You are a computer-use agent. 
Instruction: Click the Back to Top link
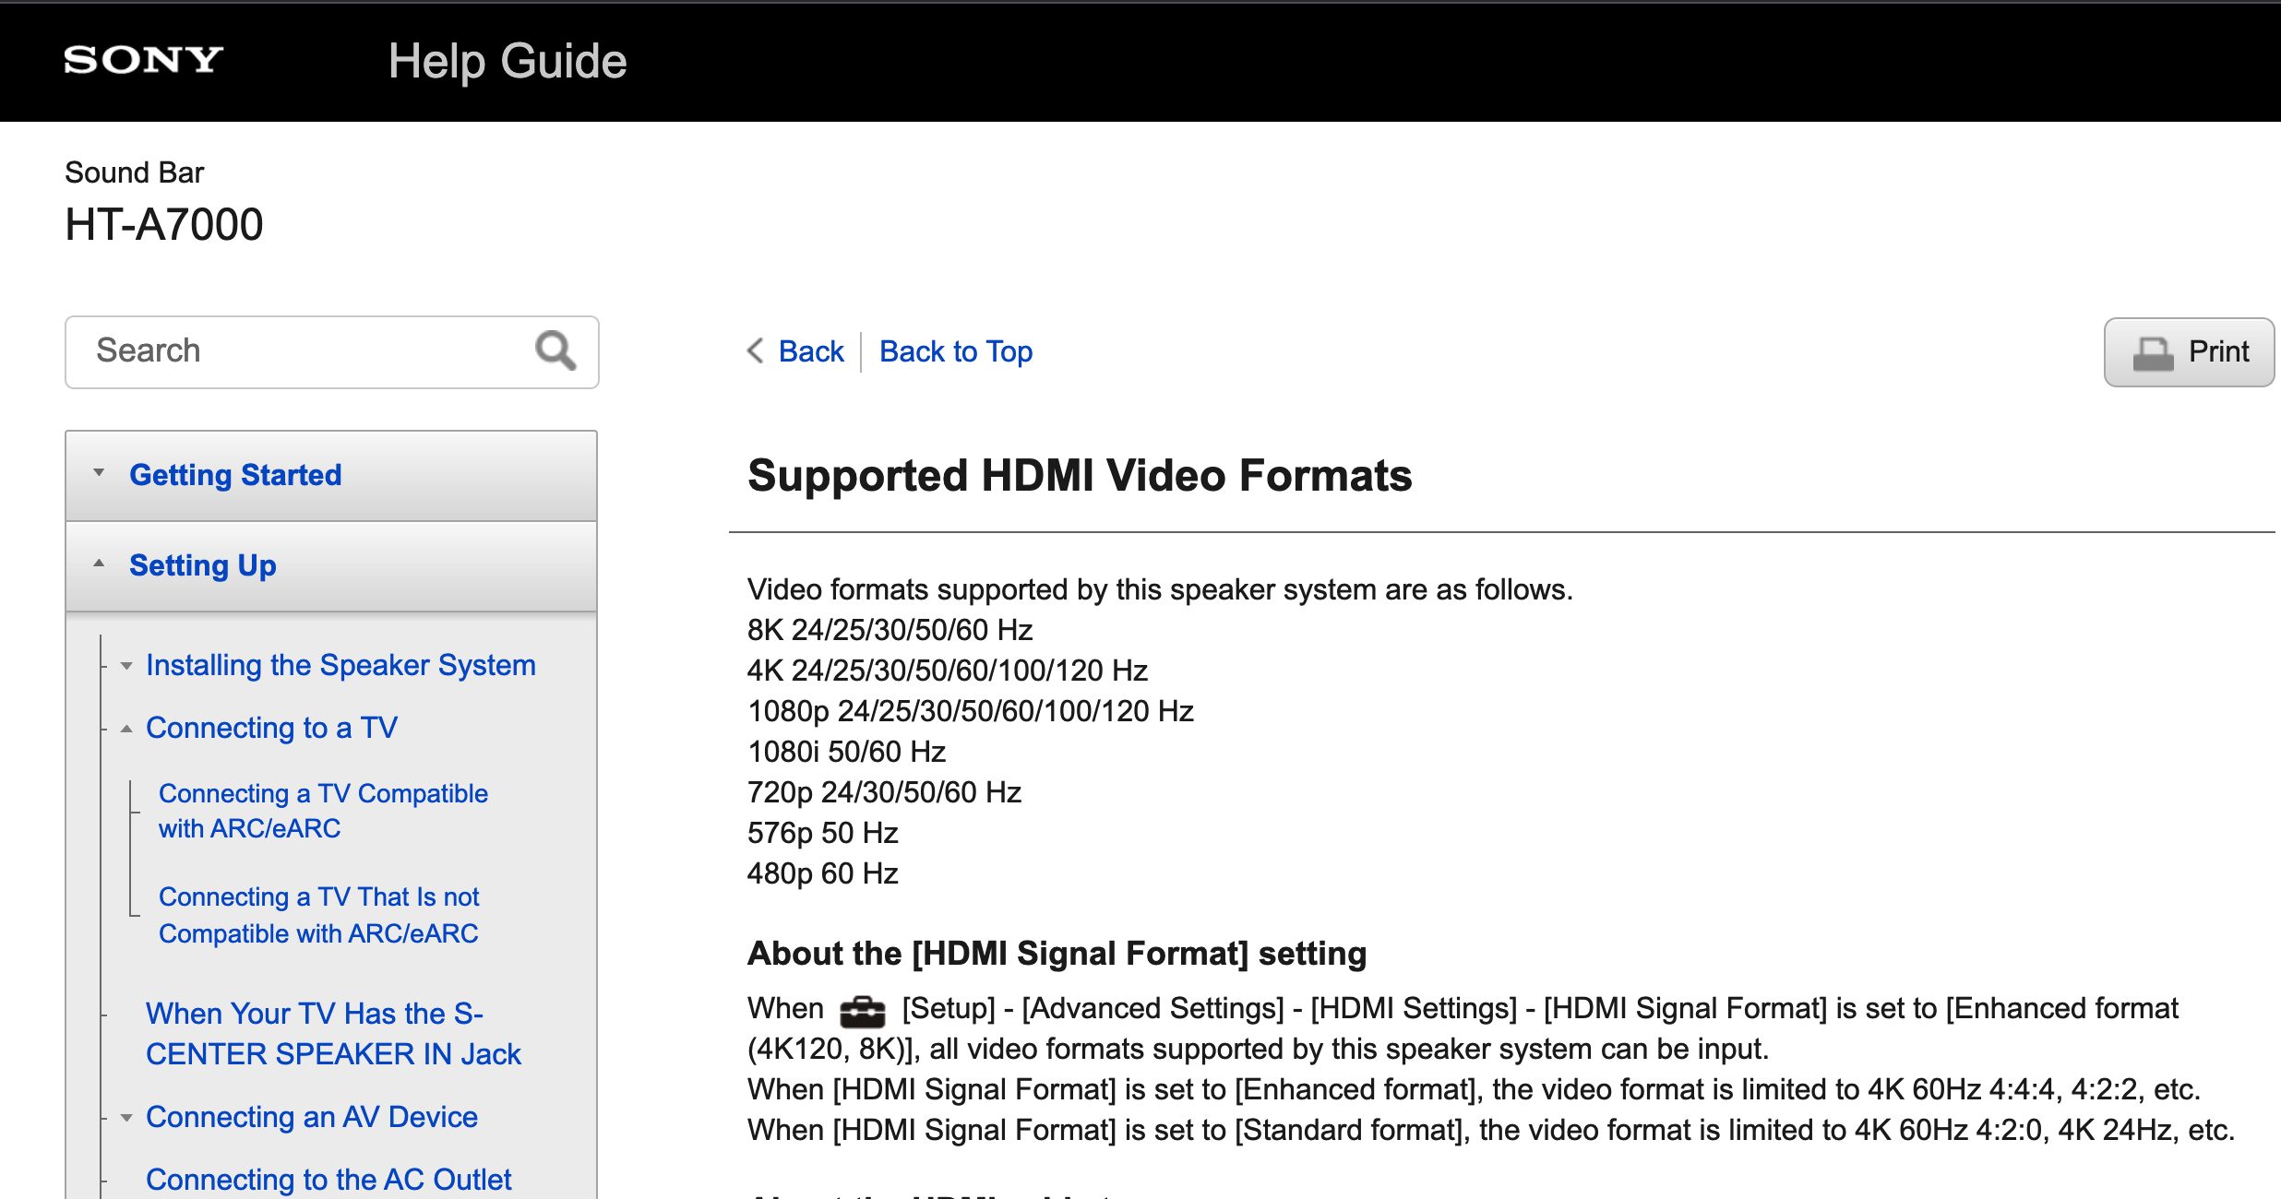955,351
